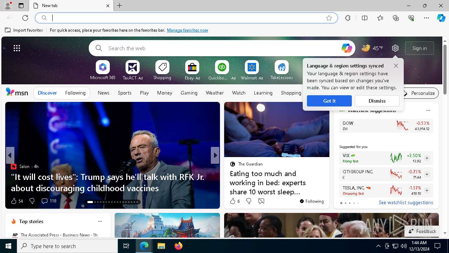The image size is (449, 253).
Task: Open the Gaming category
Action: pos(189,93)
